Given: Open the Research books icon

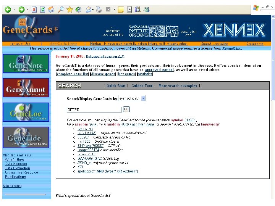Looking at the screenshot, I should 137,10.
